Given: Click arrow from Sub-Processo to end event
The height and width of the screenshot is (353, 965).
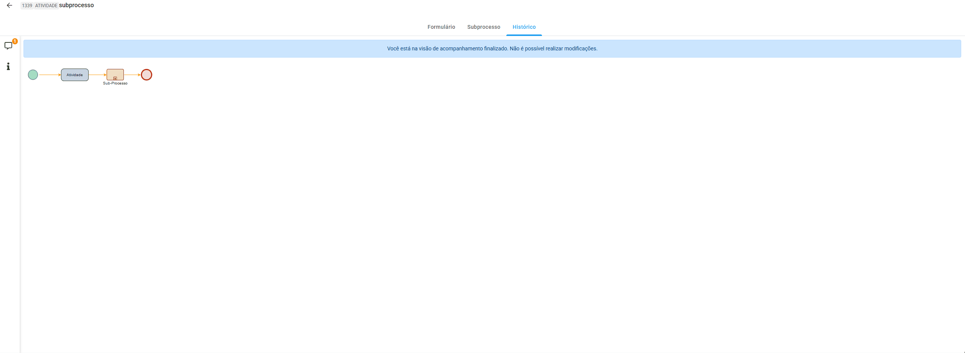Looking at the screenshot, I should 132,75.
